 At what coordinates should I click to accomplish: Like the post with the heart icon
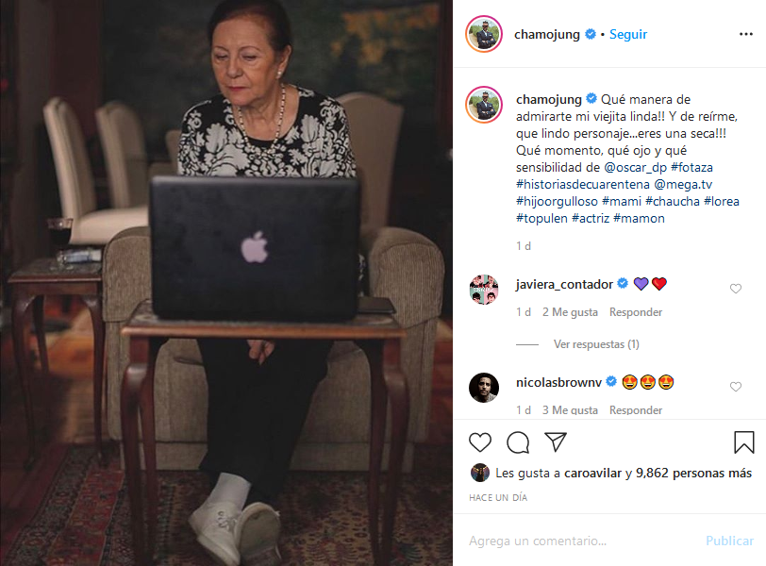point(480,442)
